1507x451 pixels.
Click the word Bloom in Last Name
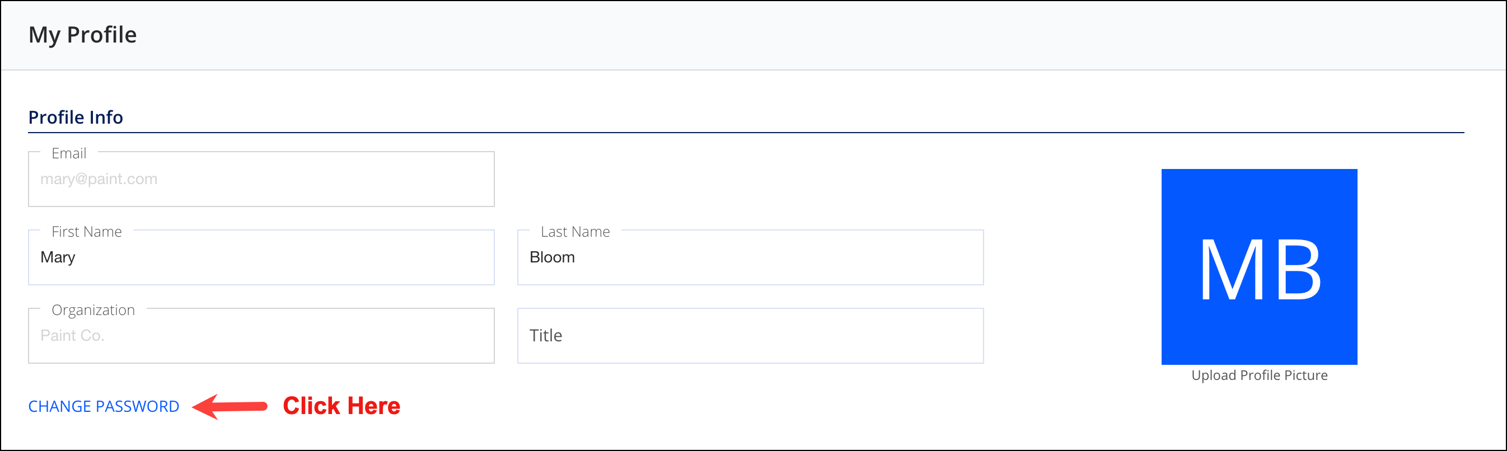pos(553,257)
